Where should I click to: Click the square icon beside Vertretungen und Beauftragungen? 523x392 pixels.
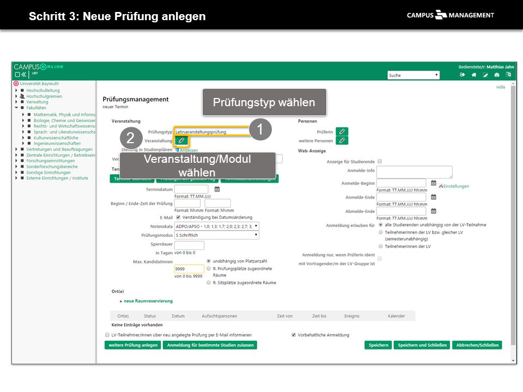point(22,149)
